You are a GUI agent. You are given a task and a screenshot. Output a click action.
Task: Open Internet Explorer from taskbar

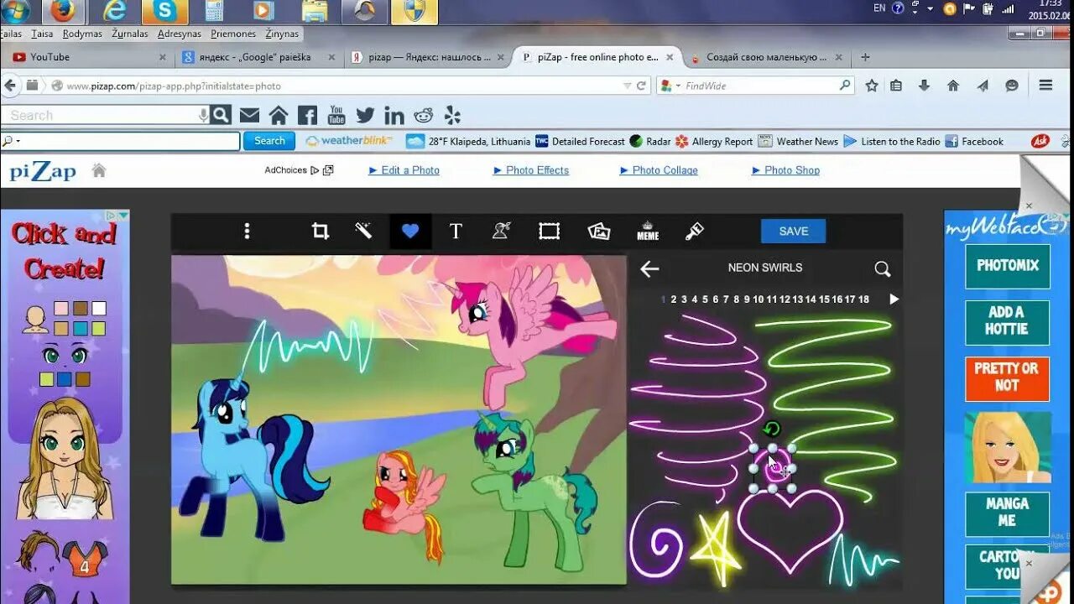click(x=114, y=11)
